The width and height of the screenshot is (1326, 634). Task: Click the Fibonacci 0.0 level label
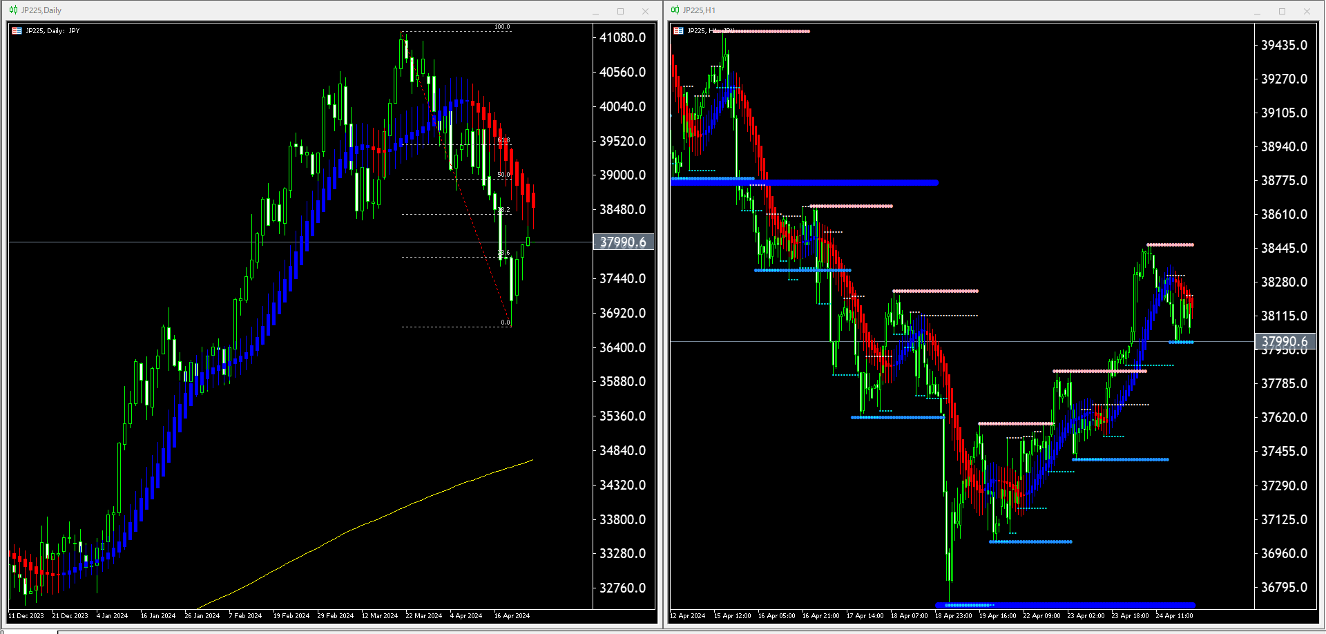(x=506, y=323)
